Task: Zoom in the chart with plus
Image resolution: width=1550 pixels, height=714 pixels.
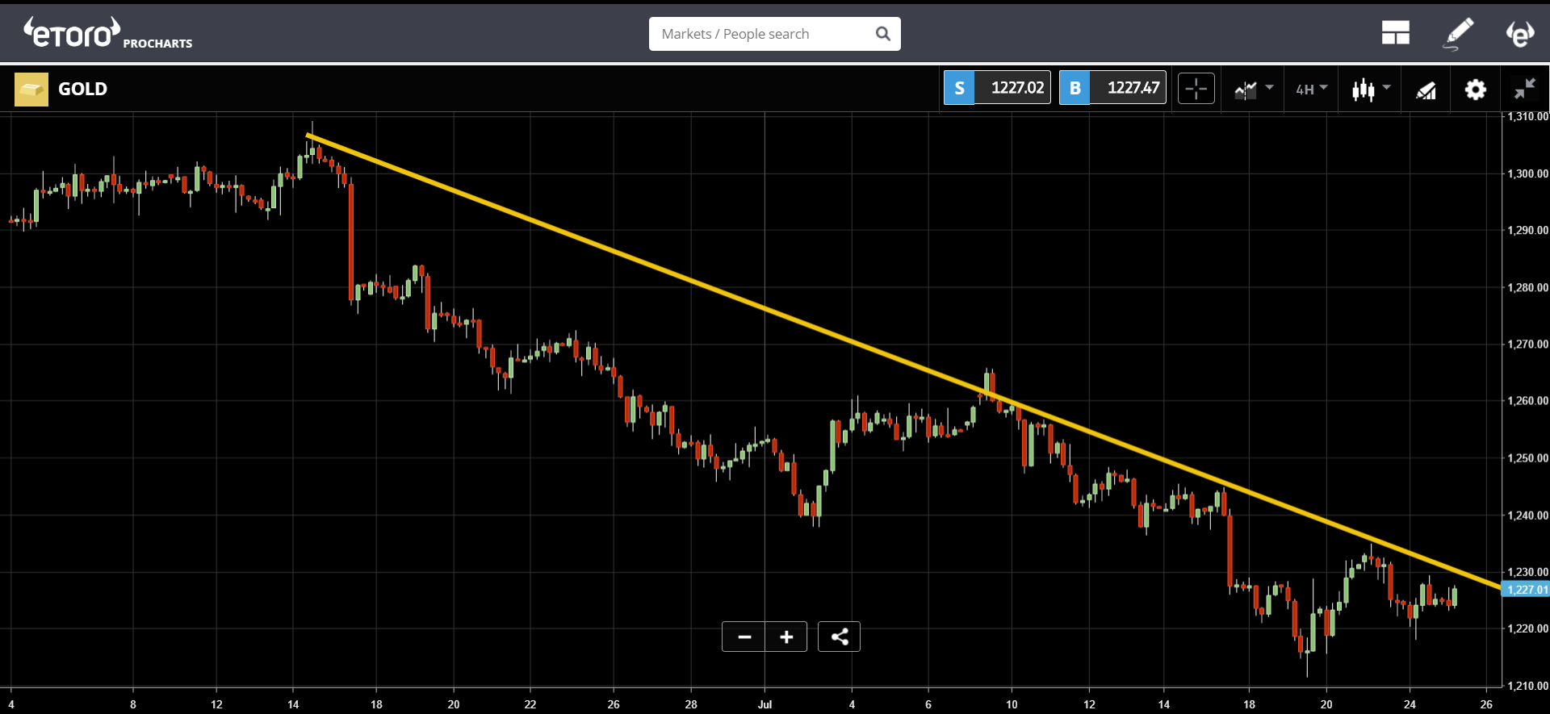Action: (x=786, y=637)
